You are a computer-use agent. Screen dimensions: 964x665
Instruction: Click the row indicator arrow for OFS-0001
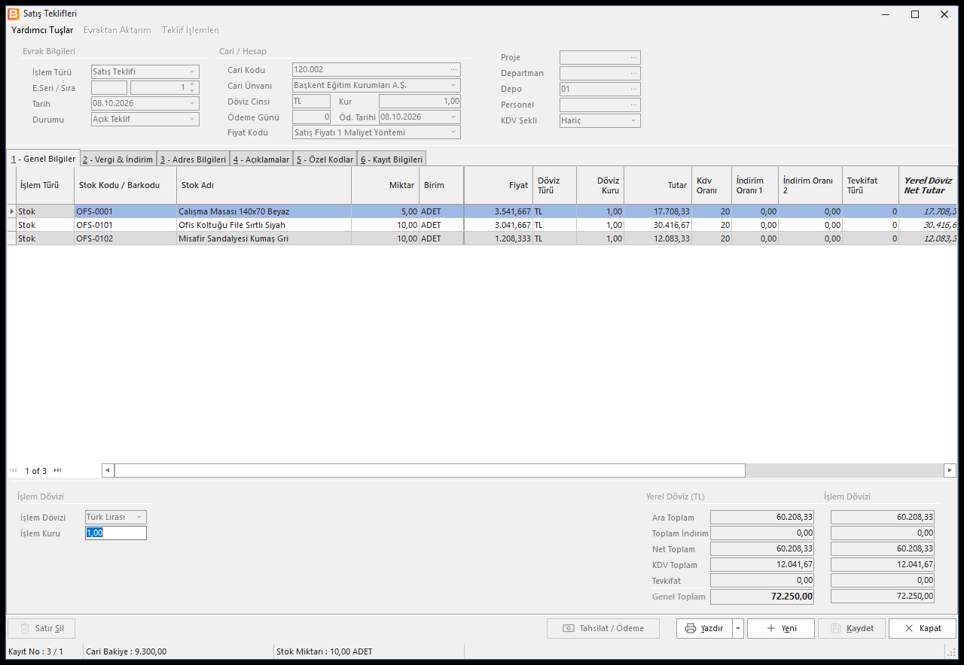coord(11,211)
